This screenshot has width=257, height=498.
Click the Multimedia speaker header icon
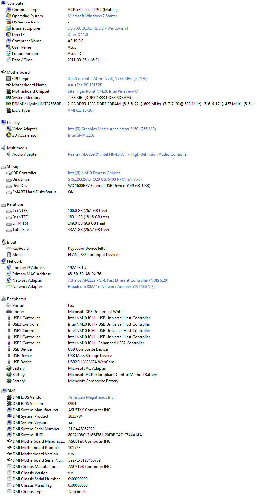[3, 148]
